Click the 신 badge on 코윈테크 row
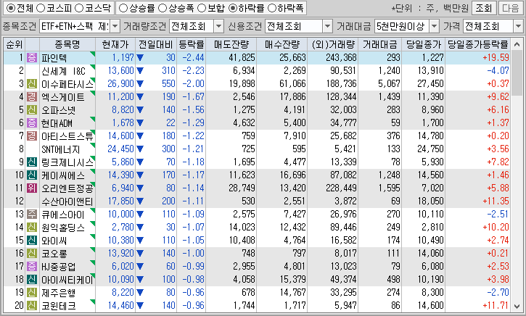This screenshot has width=526, height=316. (x=32, y=306)
